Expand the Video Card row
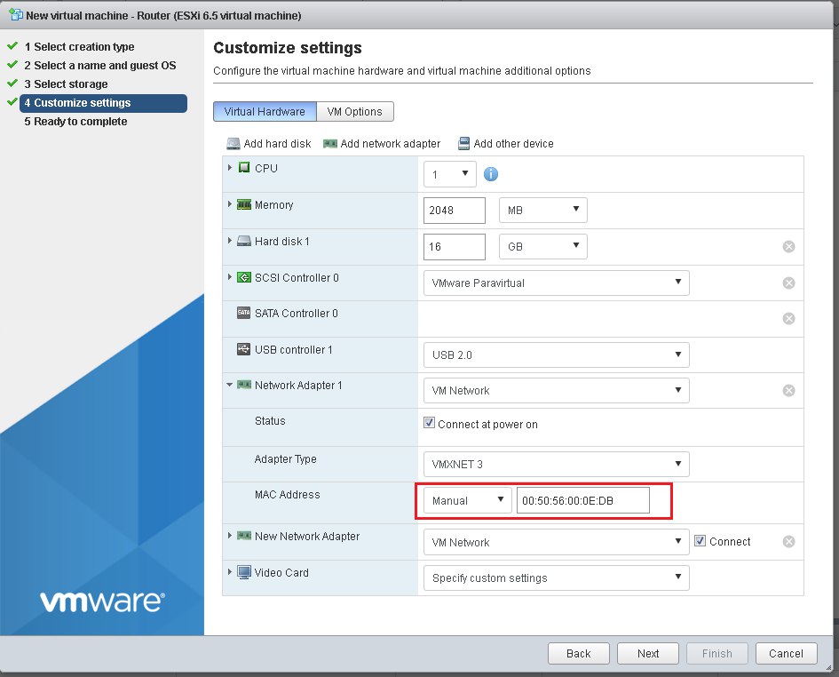 click(230, 572)
